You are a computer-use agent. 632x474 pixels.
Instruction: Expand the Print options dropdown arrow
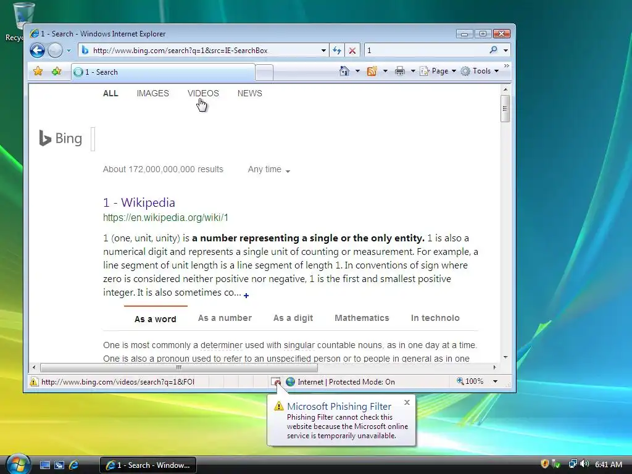click(x=413, y=72)
